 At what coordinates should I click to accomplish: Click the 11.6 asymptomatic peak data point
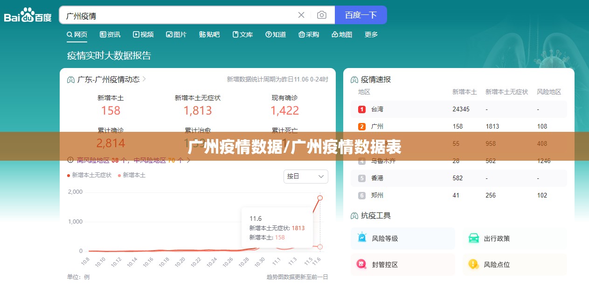(320, 198)
